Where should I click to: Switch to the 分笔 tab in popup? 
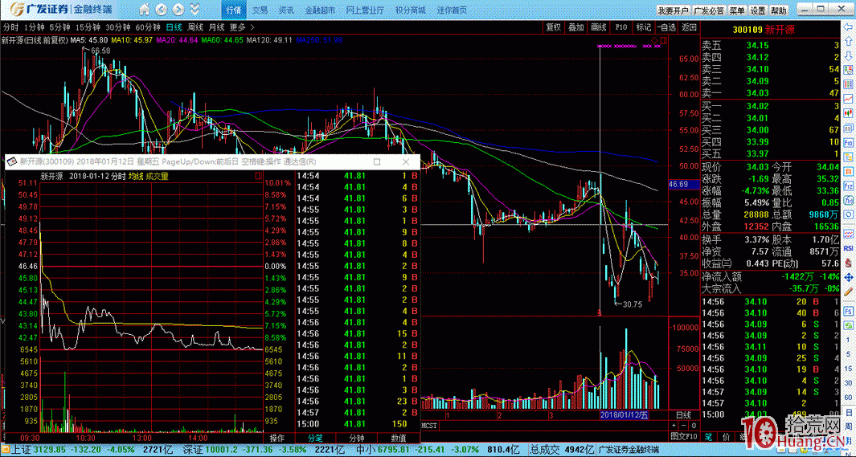314,438
